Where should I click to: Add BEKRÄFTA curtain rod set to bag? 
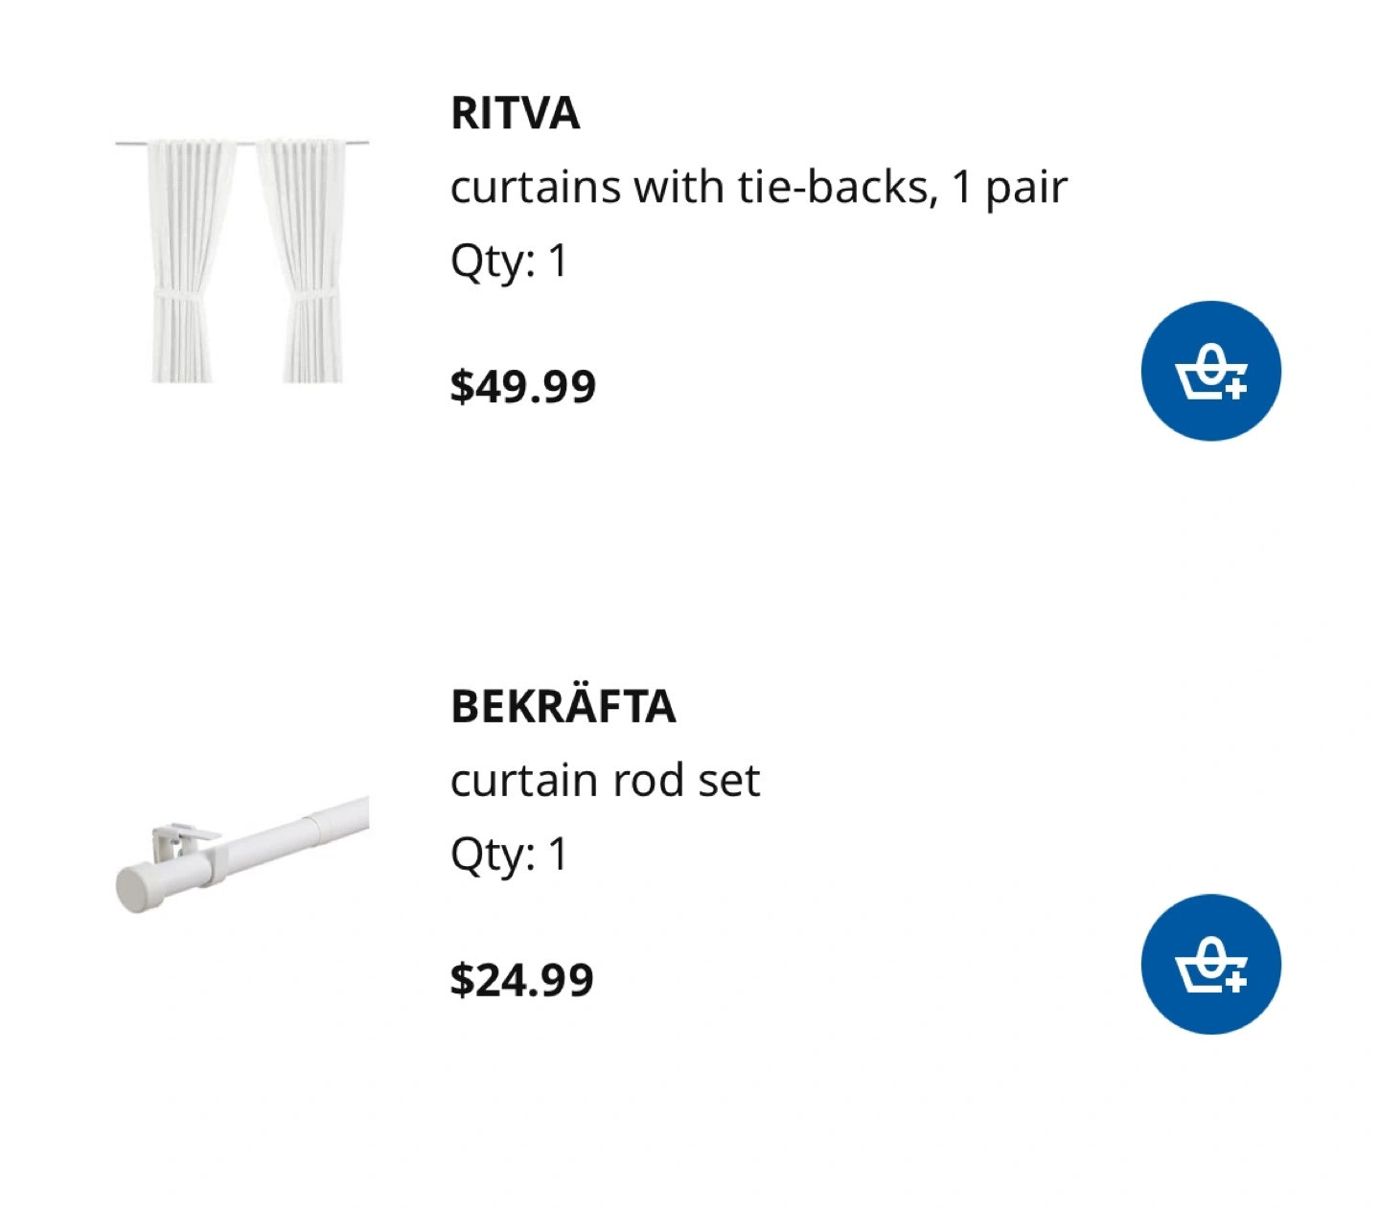point(1210,964)
